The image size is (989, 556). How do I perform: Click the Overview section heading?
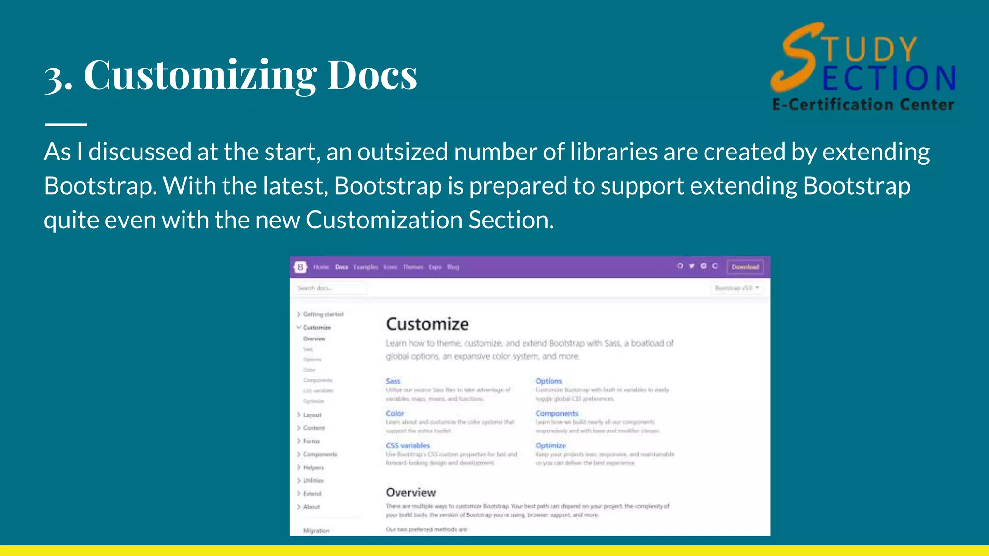[x=410, y=492]
